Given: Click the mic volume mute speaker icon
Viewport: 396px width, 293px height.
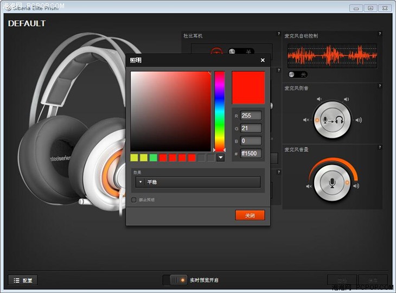Looking at the screenshot, I should pos(309,187).
